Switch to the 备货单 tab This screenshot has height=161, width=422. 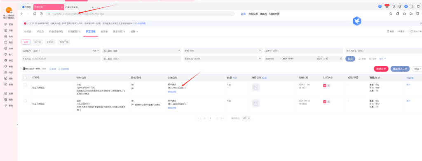104,32
